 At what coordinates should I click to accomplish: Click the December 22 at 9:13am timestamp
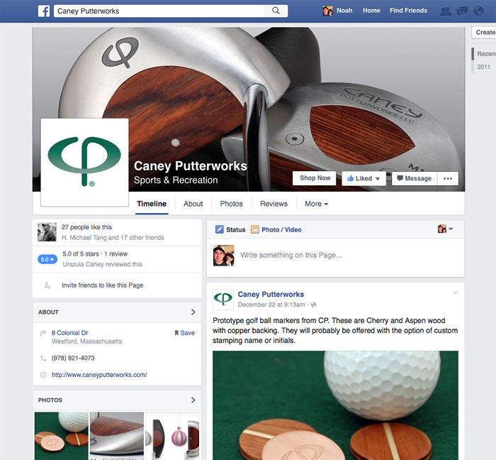(271, 305)
